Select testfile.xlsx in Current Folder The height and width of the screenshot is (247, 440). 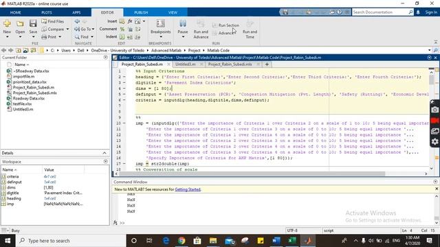[x=22, y=104]
